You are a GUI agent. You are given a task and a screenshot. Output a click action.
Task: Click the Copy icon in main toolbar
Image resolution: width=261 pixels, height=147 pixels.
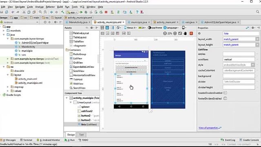click(x=29, y=12)
